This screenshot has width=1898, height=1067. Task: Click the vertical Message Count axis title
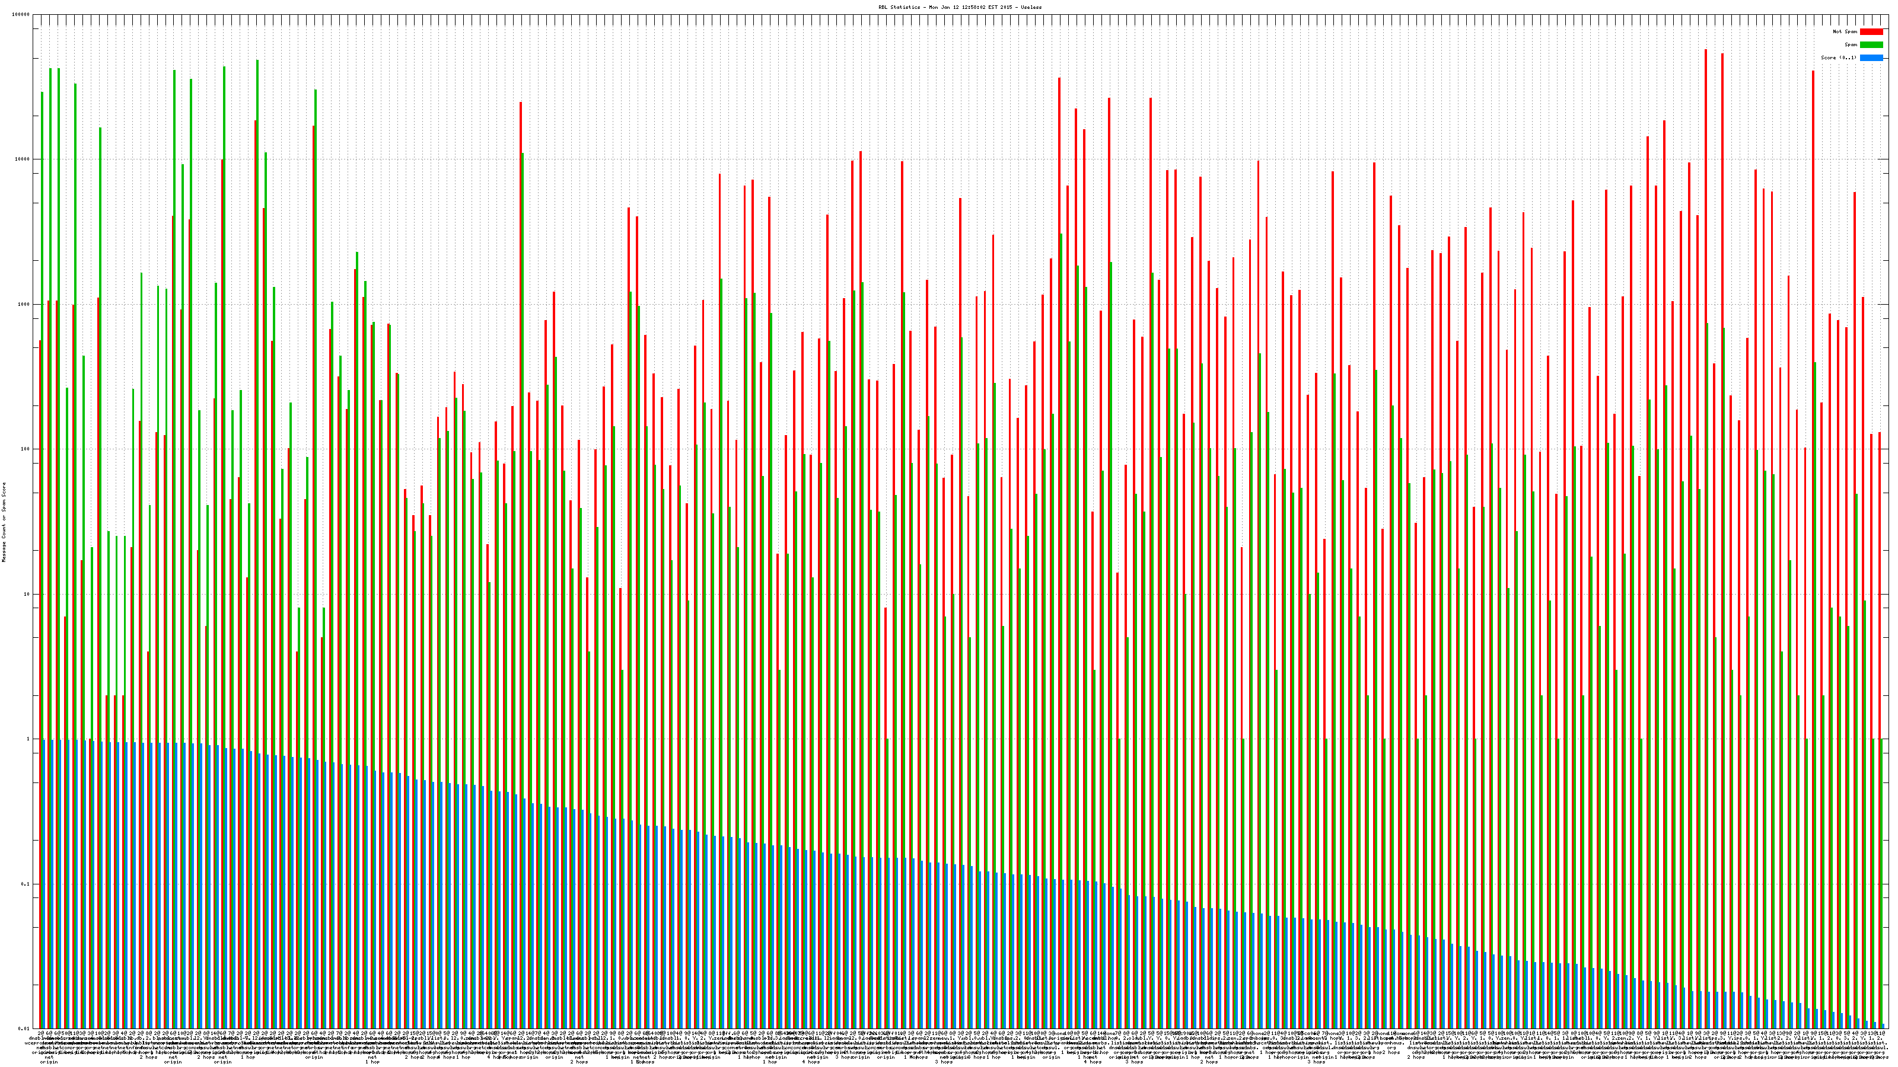click(x=4, y=522)
